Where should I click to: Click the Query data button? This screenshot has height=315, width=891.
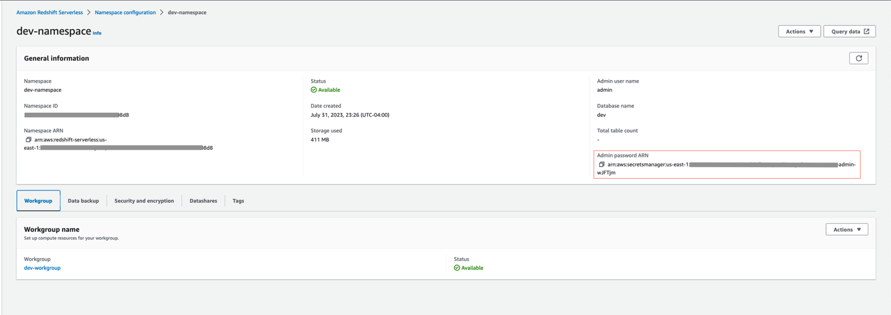click(x=850, y=31)
